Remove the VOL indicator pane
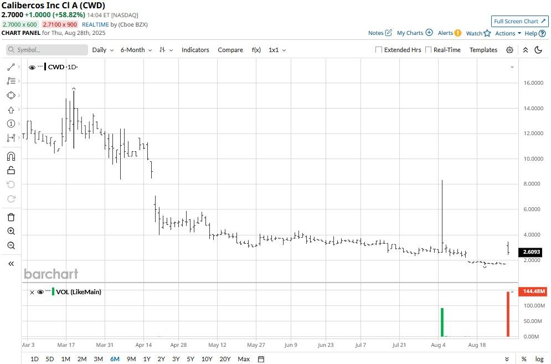Screen dimensions: 551x364 [32, 293]
